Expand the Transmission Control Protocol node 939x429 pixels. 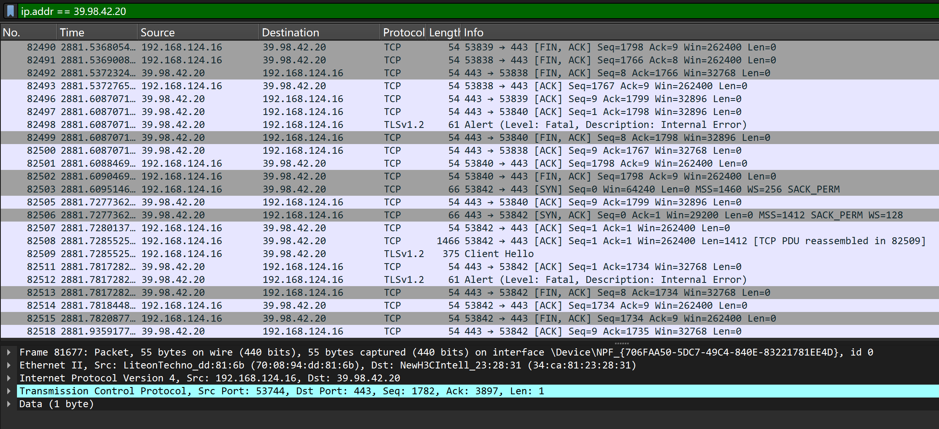coord(8,391)
